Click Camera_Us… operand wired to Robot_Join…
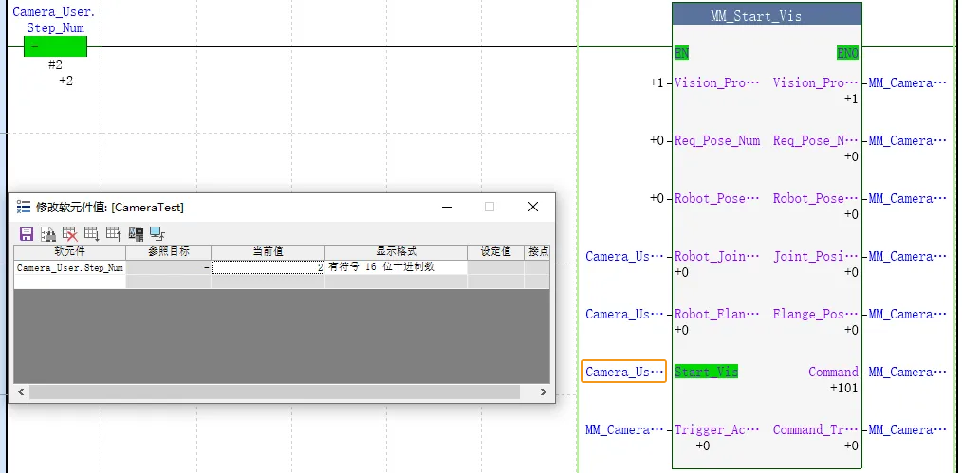 624,256
